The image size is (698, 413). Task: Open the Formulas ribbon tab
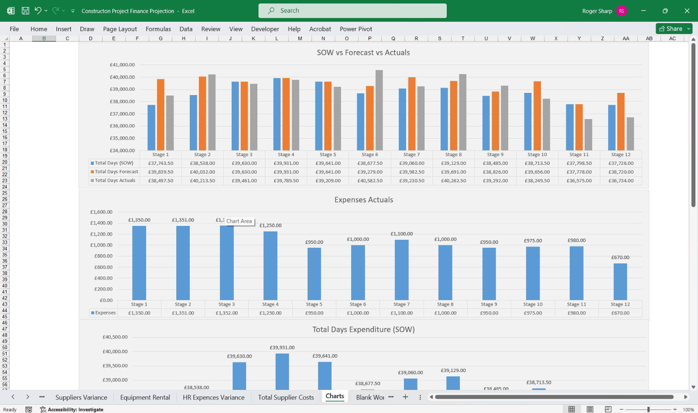[158, 29]
